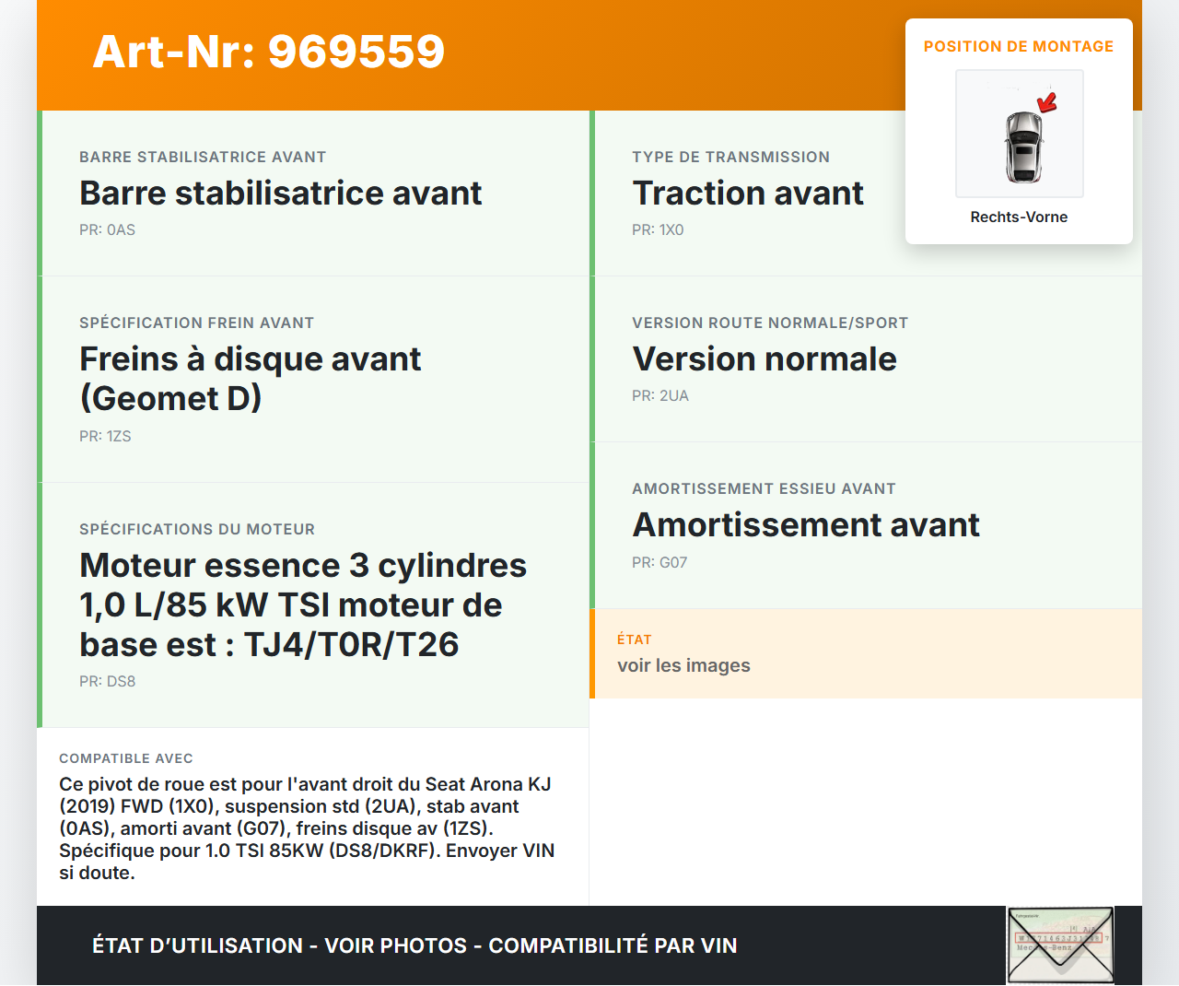
Task: Click the Moteur essence 3 cylindres spec
Action: (x=303, y=605)
